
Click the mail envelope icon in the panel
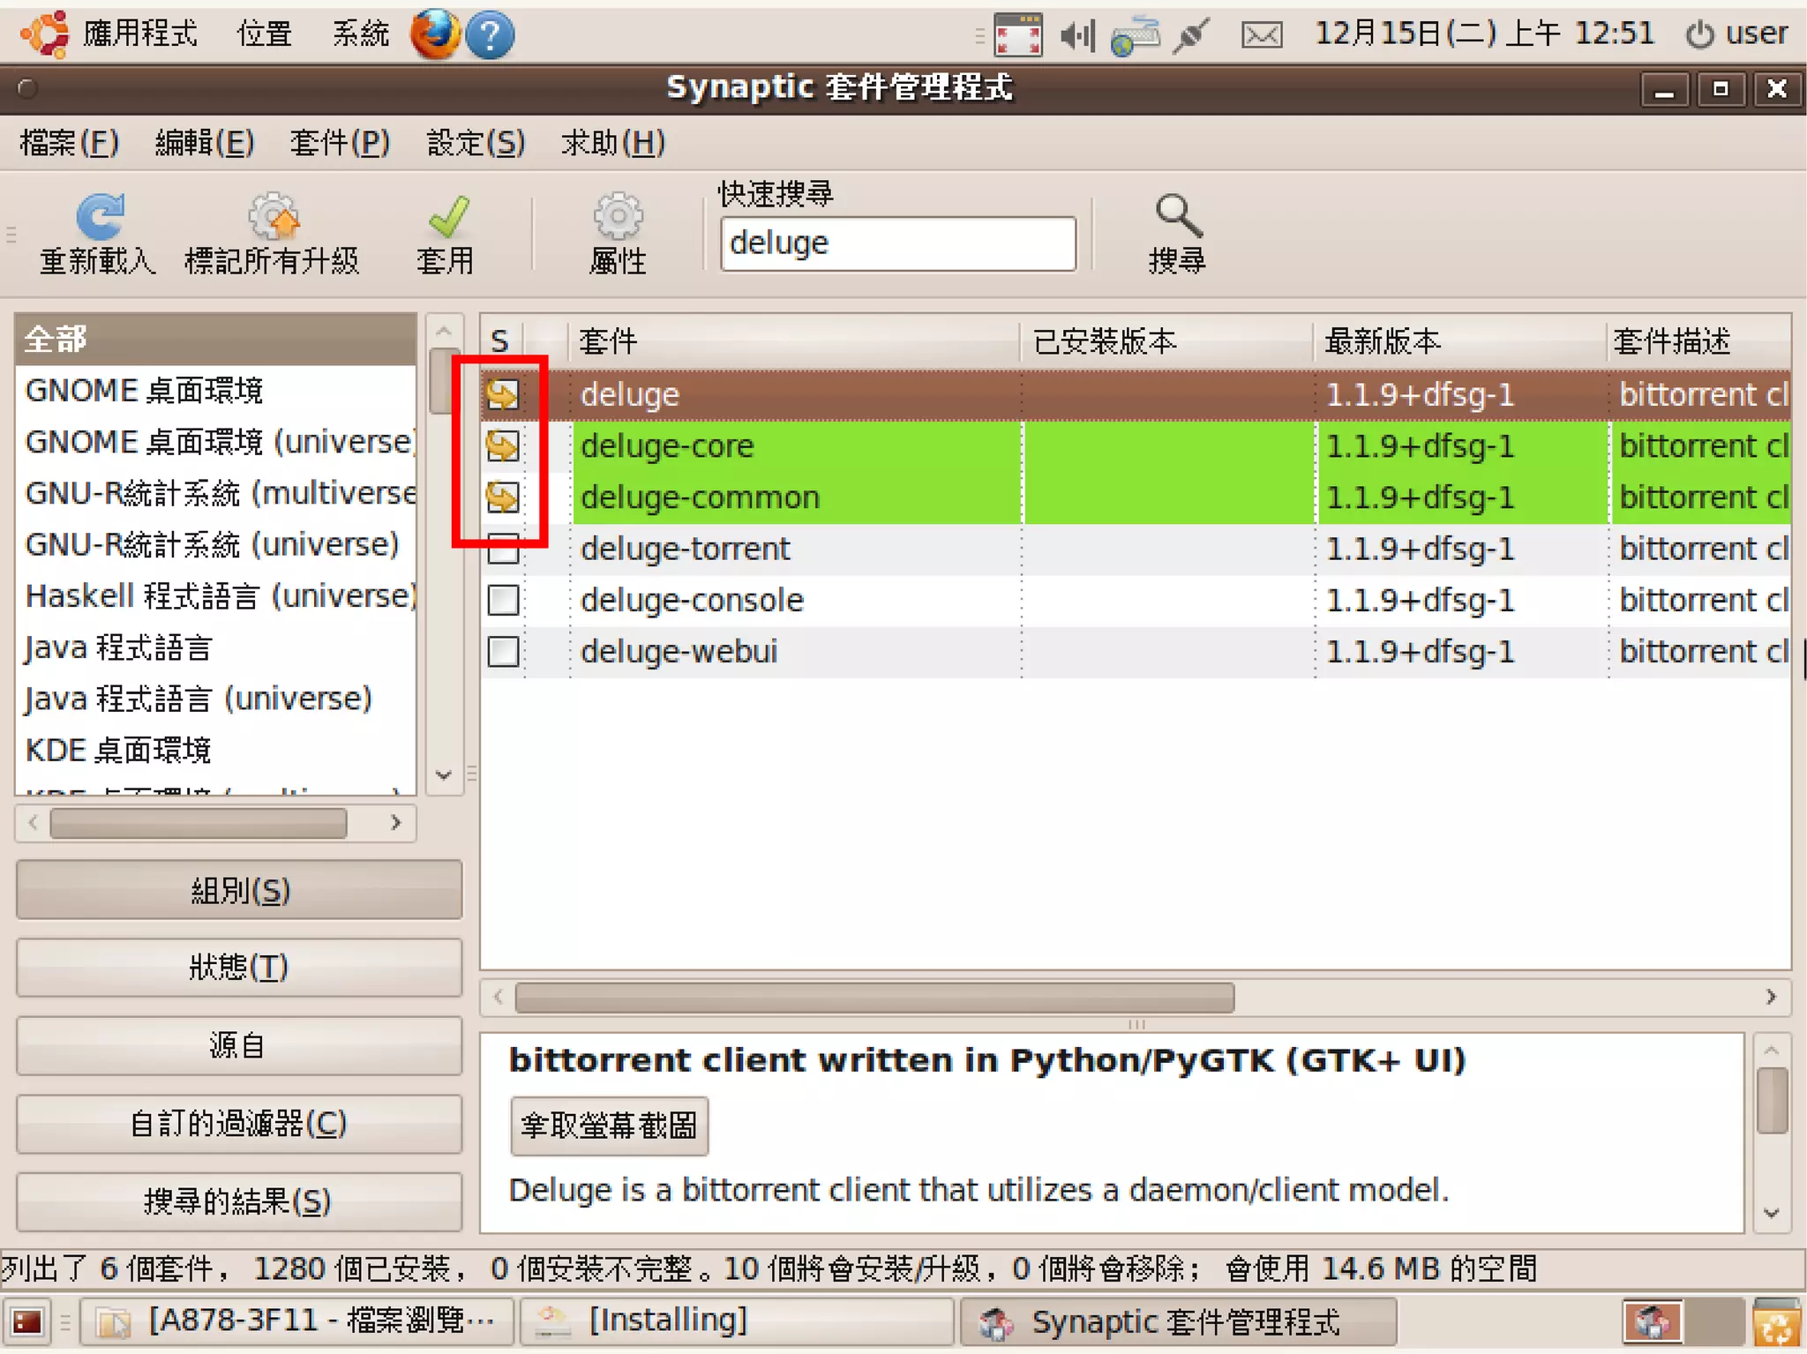1261,35
